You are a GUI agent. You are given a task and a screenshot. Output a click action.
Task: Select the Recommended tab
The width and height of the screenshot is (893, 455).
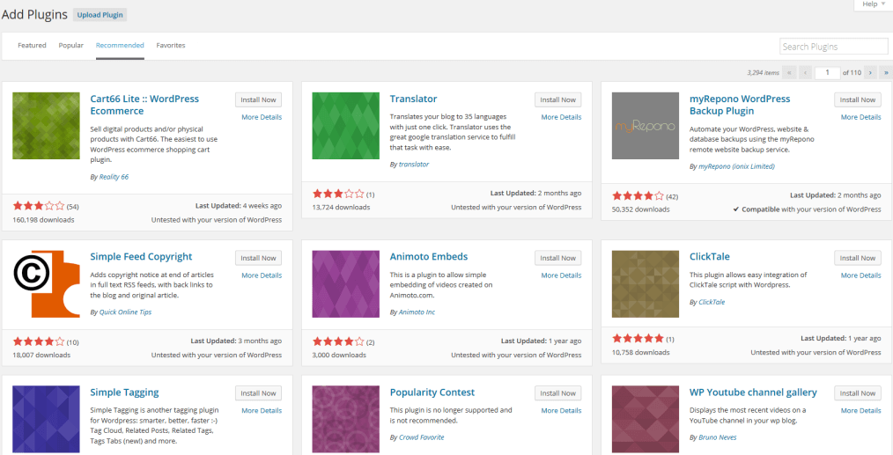click(120, 46)
